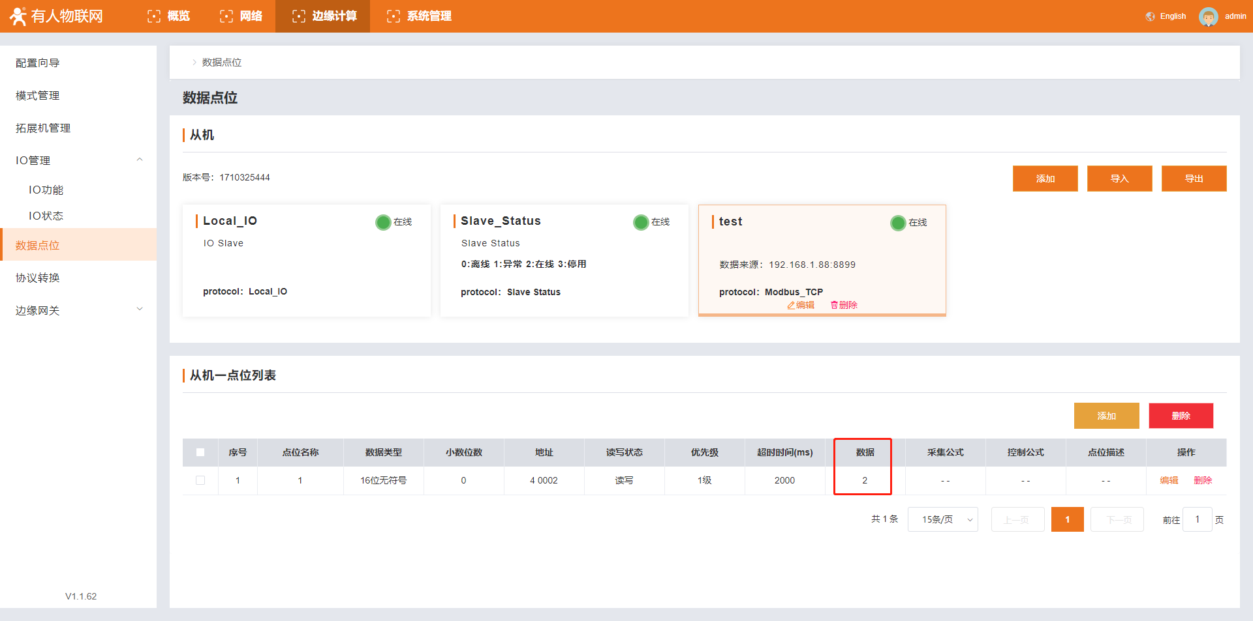Select 协议转换 in the sidebar
The height and width of the screenshot is (621, 1253).
(38, 278)
